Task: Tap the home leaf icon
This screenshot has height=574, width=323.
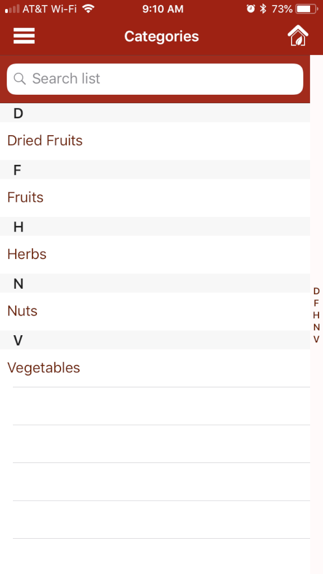Action: [298, 35]
